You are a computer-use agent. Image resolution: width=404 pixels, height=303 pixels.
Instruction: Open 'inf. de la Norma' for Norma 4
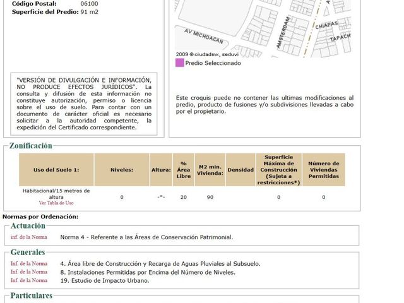[29, 237]
